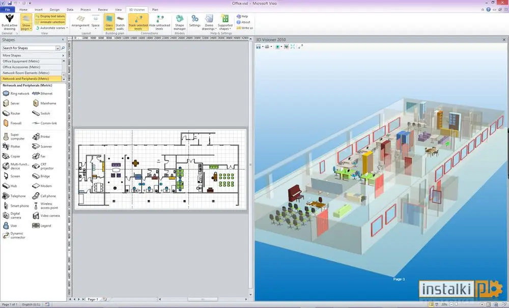Viewport: 509px width, 308px height.
Task: Open the Space dropdown
Action: [96, 22]
